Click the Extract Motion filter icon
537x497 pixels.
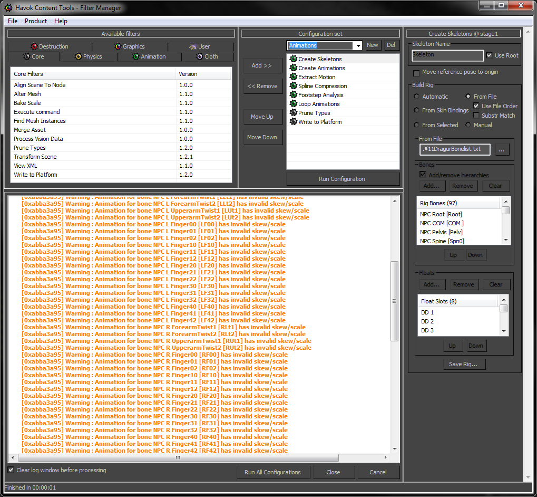(293, 77)
